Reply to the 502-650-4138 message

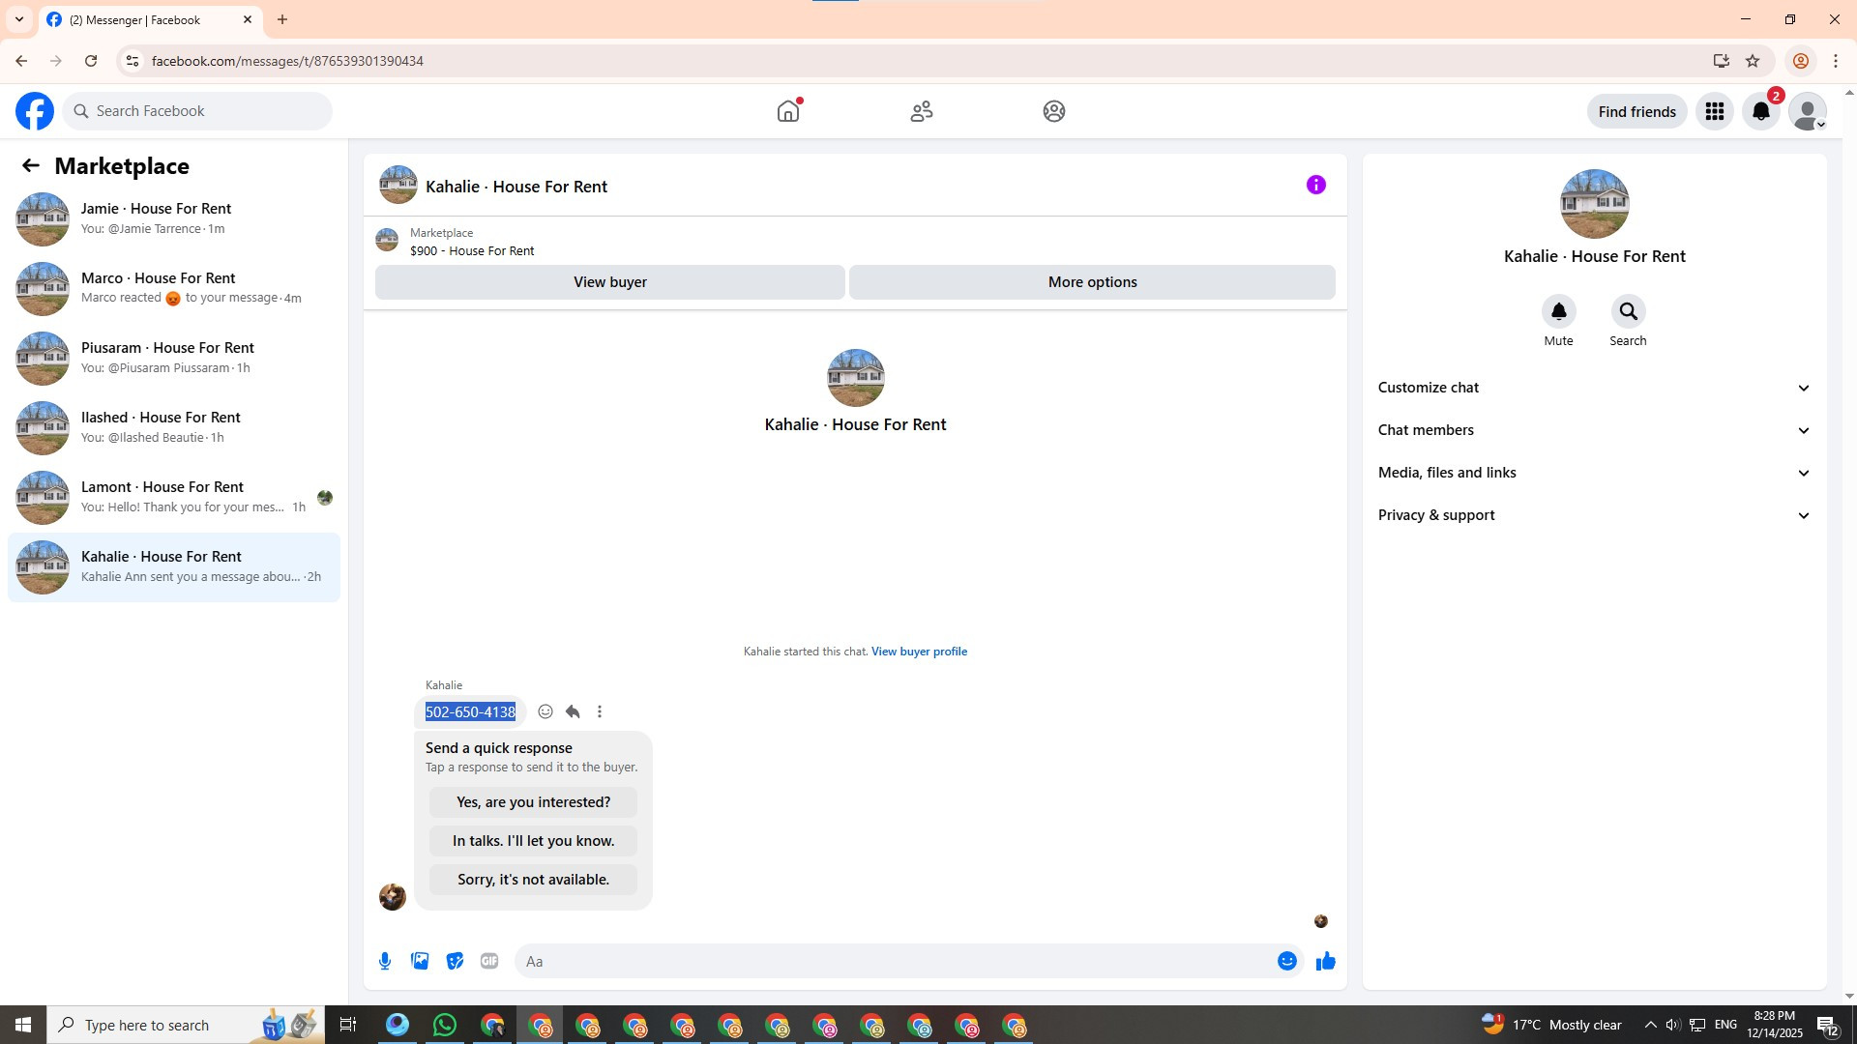coord(573,711)
